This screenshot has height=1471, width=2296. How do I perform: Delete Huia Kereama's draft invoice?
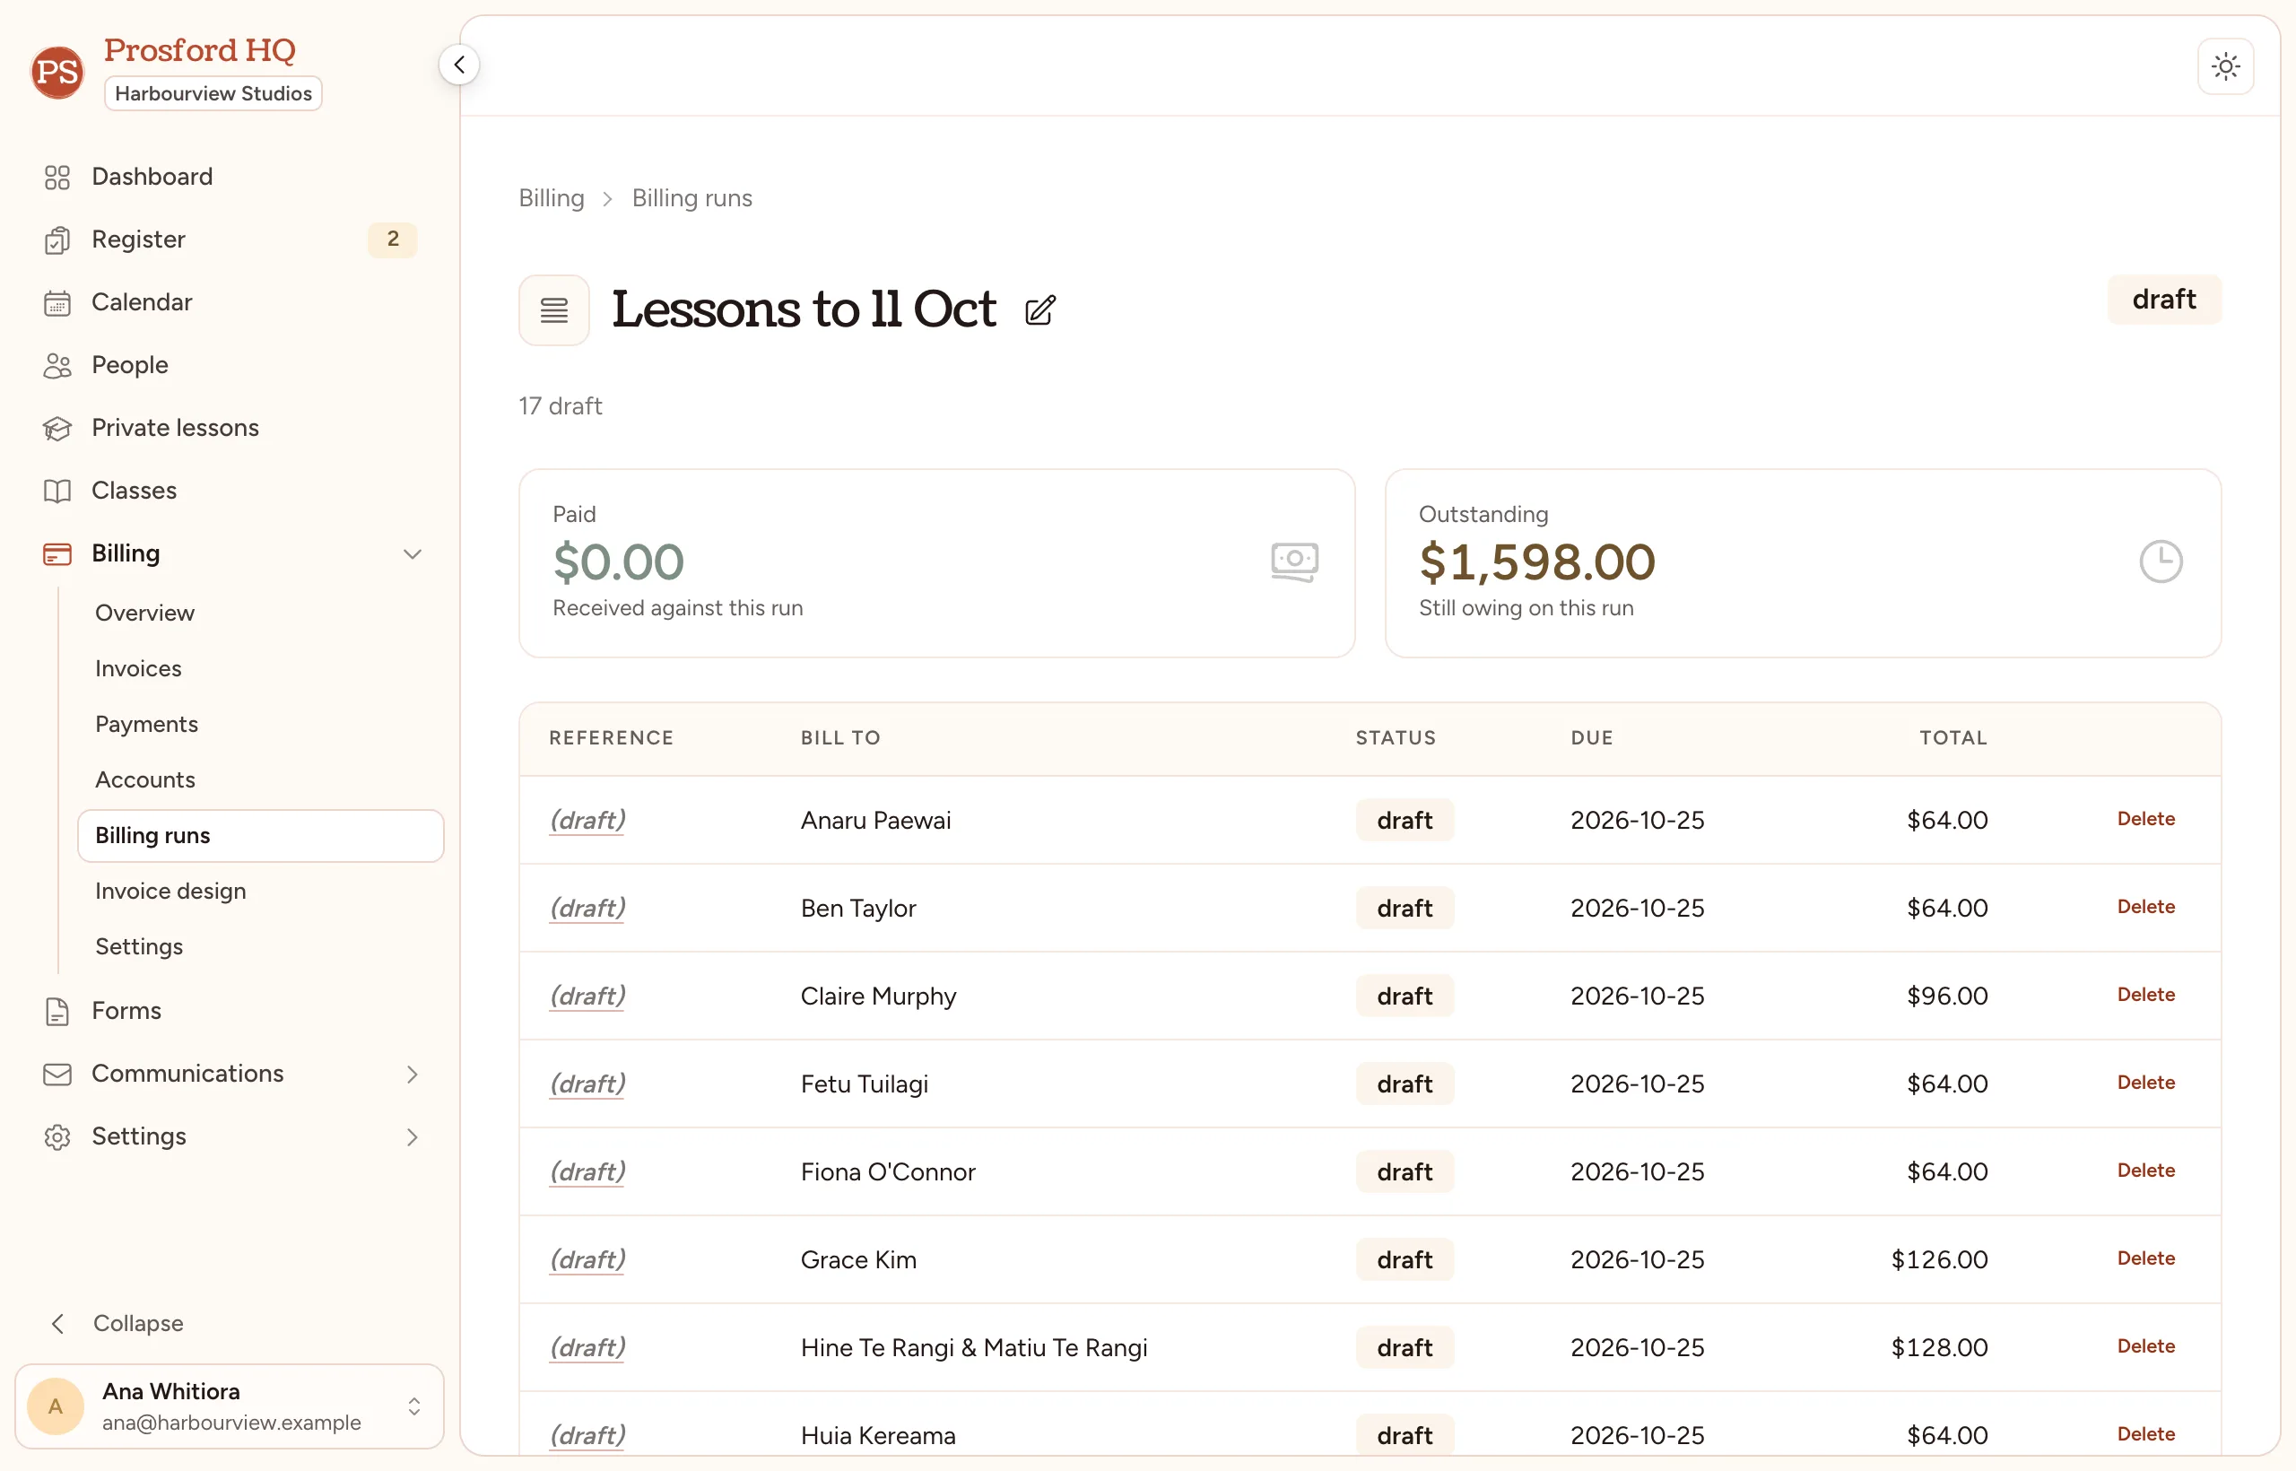click(x=2146, y=1433)
